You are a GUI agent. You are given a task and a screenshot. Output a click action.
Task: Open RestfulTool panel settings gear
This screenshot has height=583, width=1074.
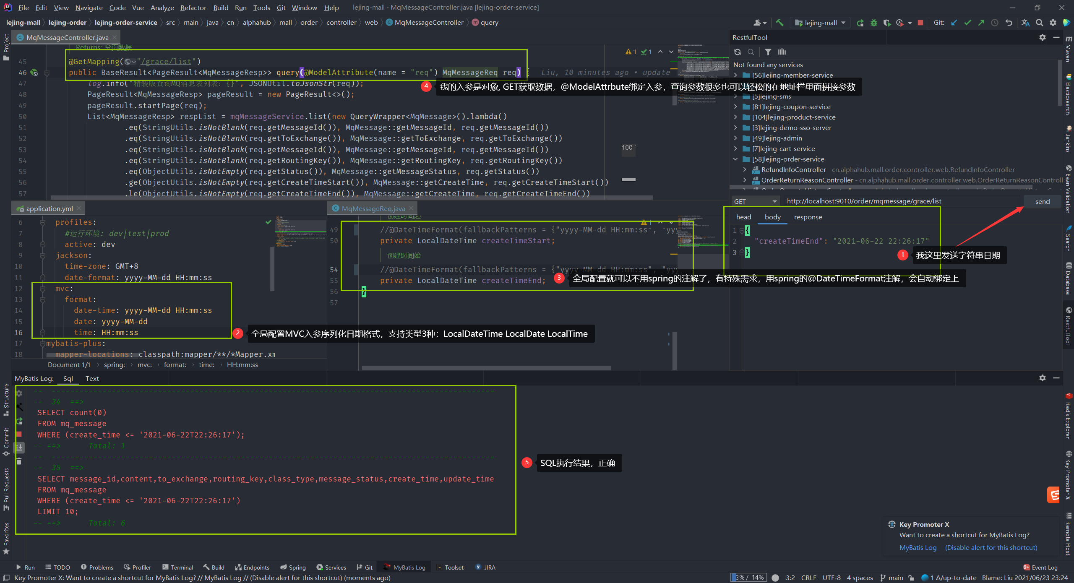(x=1043, y=37)
